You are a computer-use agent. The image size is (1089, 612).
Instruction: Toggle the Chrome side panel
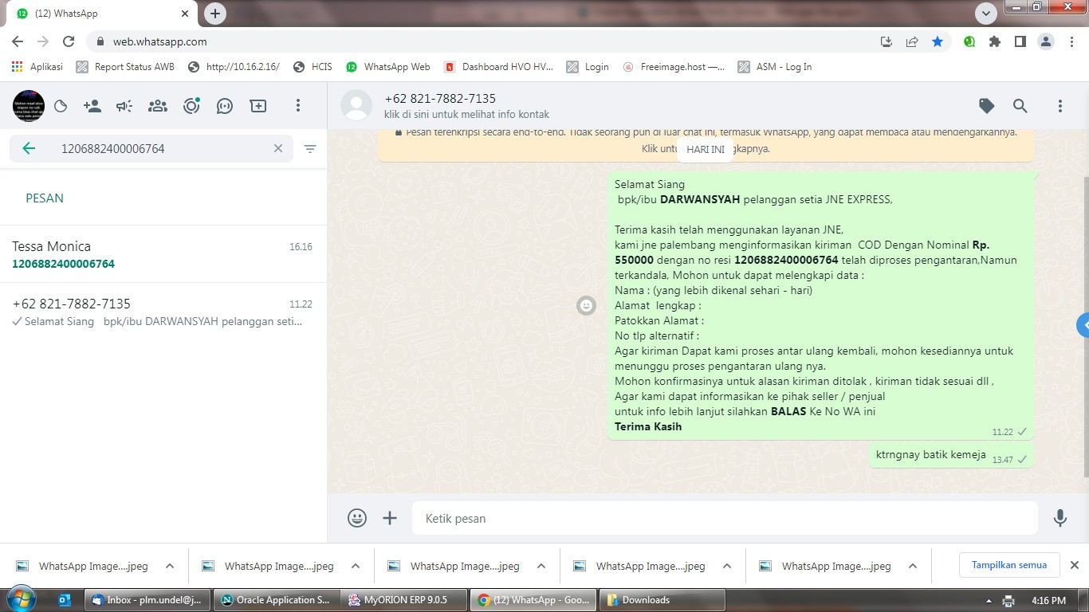coord(1020,41)
